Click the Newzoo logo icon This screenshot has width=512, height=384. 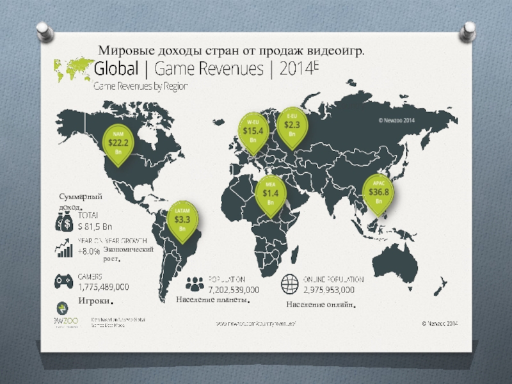click(x=63, y=308)
